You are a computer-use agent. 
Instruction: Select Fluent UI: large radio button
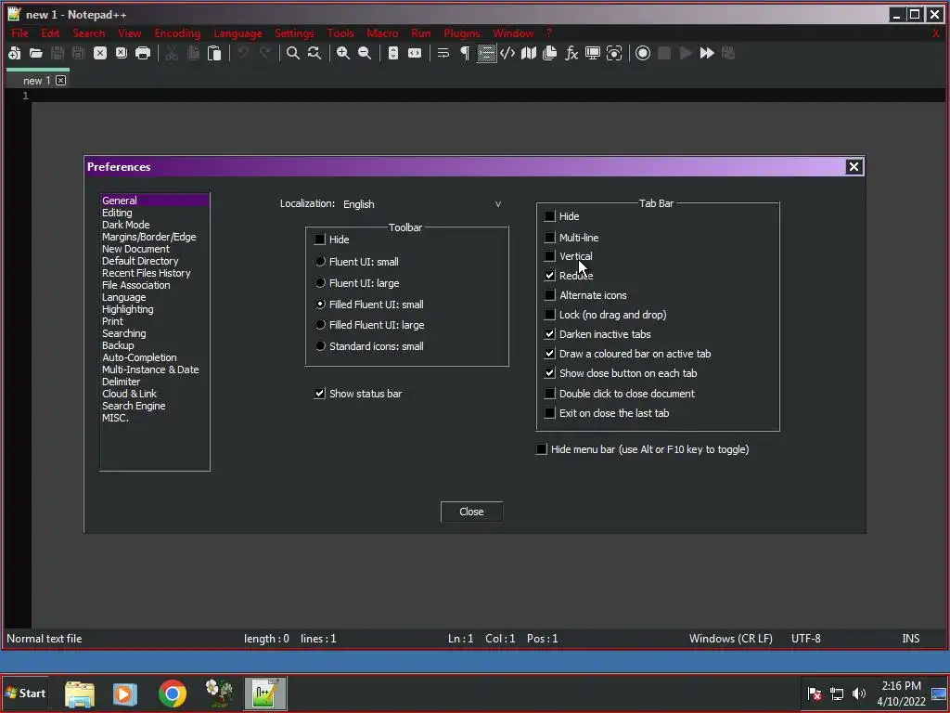tap(320, 283)
